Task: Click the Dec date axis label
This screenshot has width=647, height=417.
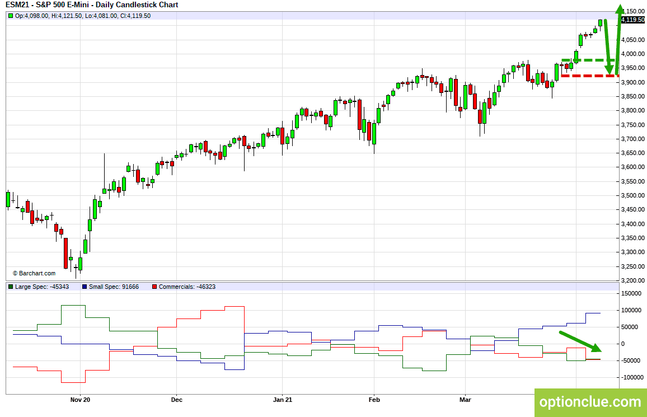Action: 177,400
